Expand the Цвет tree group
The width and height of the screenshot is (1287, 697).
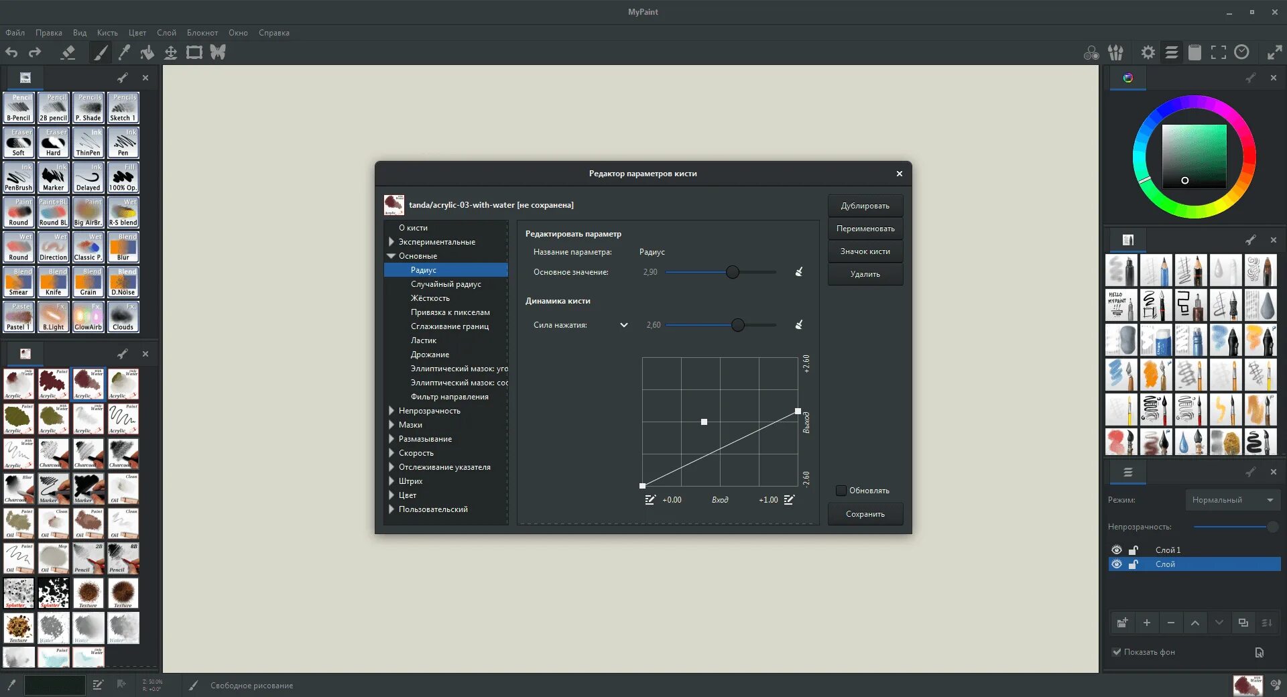[x=391, y=495]
